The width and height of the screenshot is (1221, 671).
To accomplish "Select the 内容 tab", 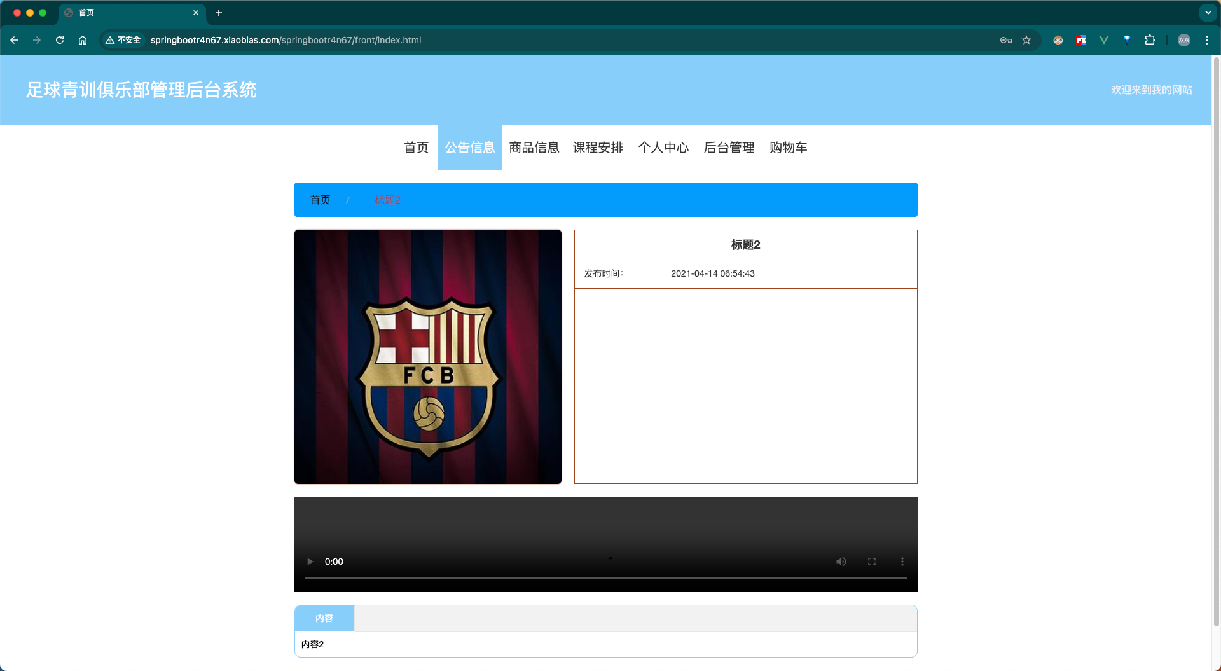I will [324, 618].
